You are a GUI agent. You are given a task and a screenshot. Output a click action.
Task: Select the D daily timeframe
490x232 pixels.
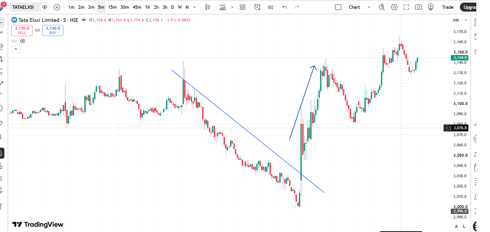[173, 7]
